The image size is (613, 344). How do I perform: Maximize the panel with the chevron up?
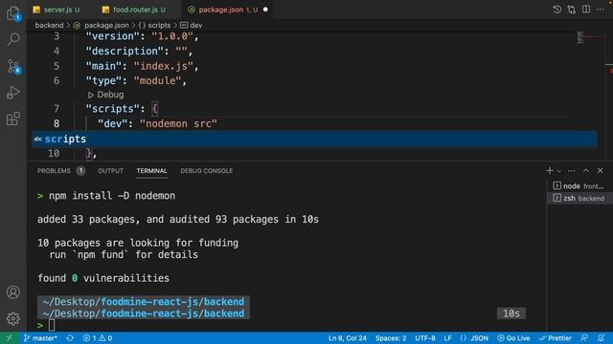[586, 170]
